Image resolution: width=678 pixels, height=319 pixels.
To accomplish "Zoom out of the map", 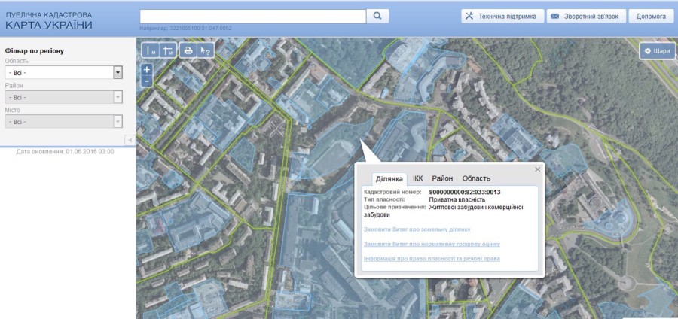I will tap(147, 81).
